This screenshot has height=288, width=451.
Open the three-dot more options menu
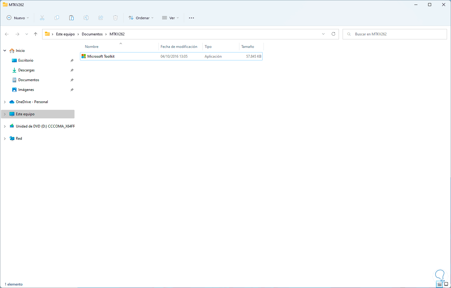(191, 18)
